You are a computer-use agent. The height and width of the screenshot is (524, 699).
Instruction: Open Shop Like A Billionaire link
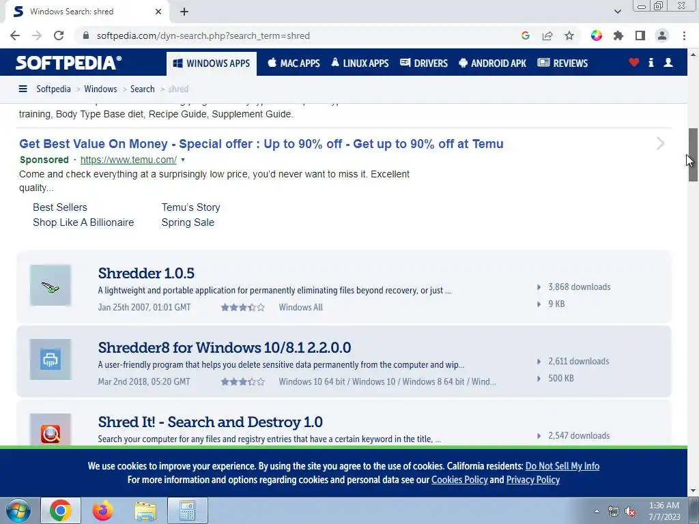point(83,222)
